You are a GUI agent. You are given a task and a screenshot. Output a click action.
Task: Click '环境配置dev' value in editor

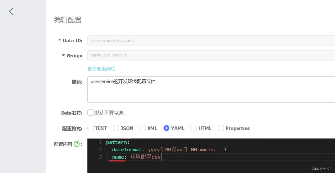(x=145, y=157)
